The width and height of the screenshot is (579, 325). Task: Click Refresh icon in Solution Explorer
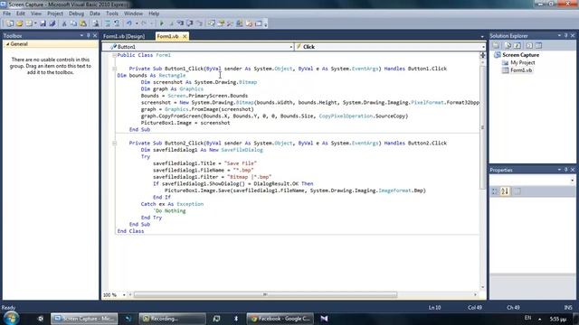(x=517, y=45)
